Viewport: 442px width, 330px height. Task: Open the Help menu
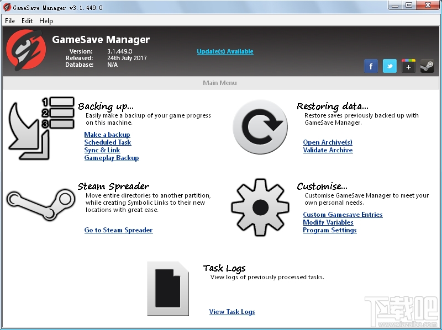(46, 21)
